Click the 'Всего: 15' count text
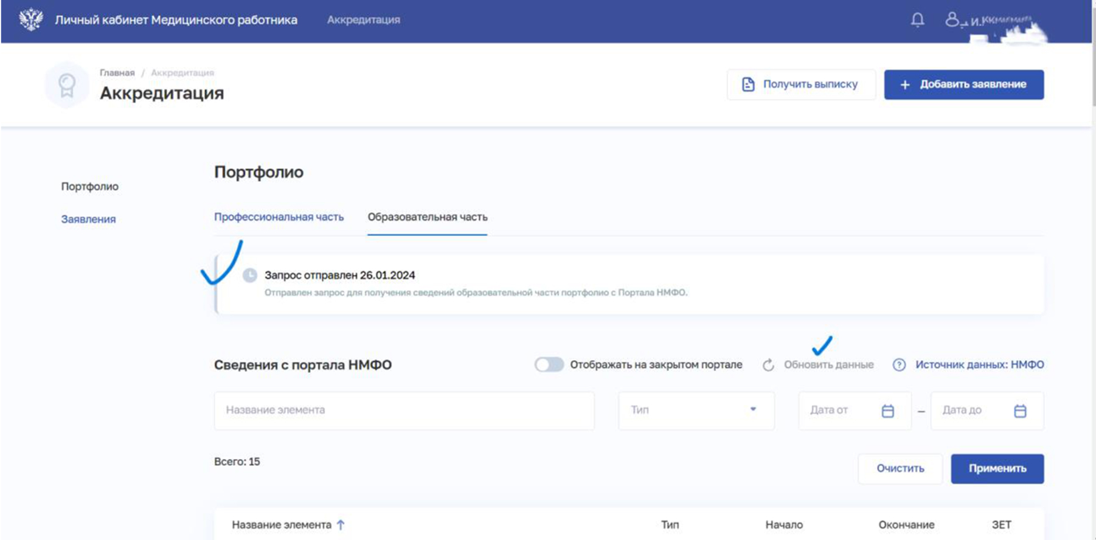 [x=237, y=462]
